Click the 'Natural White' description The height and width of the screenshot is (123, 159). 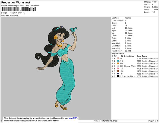[x=130, y=66]
